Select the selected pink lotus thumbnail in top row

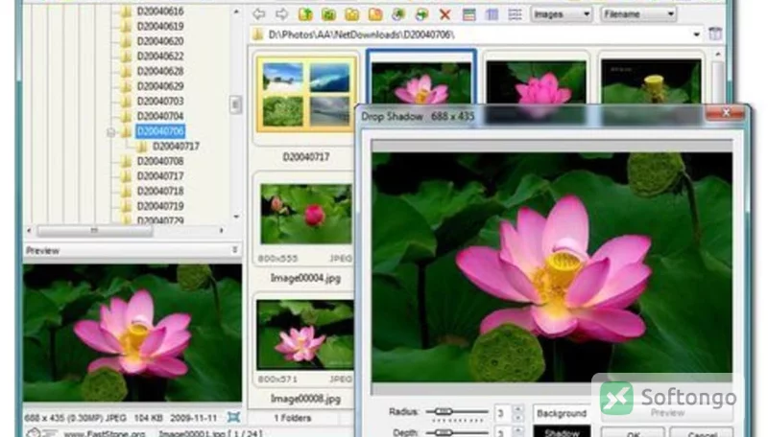(x=421, y=78)
